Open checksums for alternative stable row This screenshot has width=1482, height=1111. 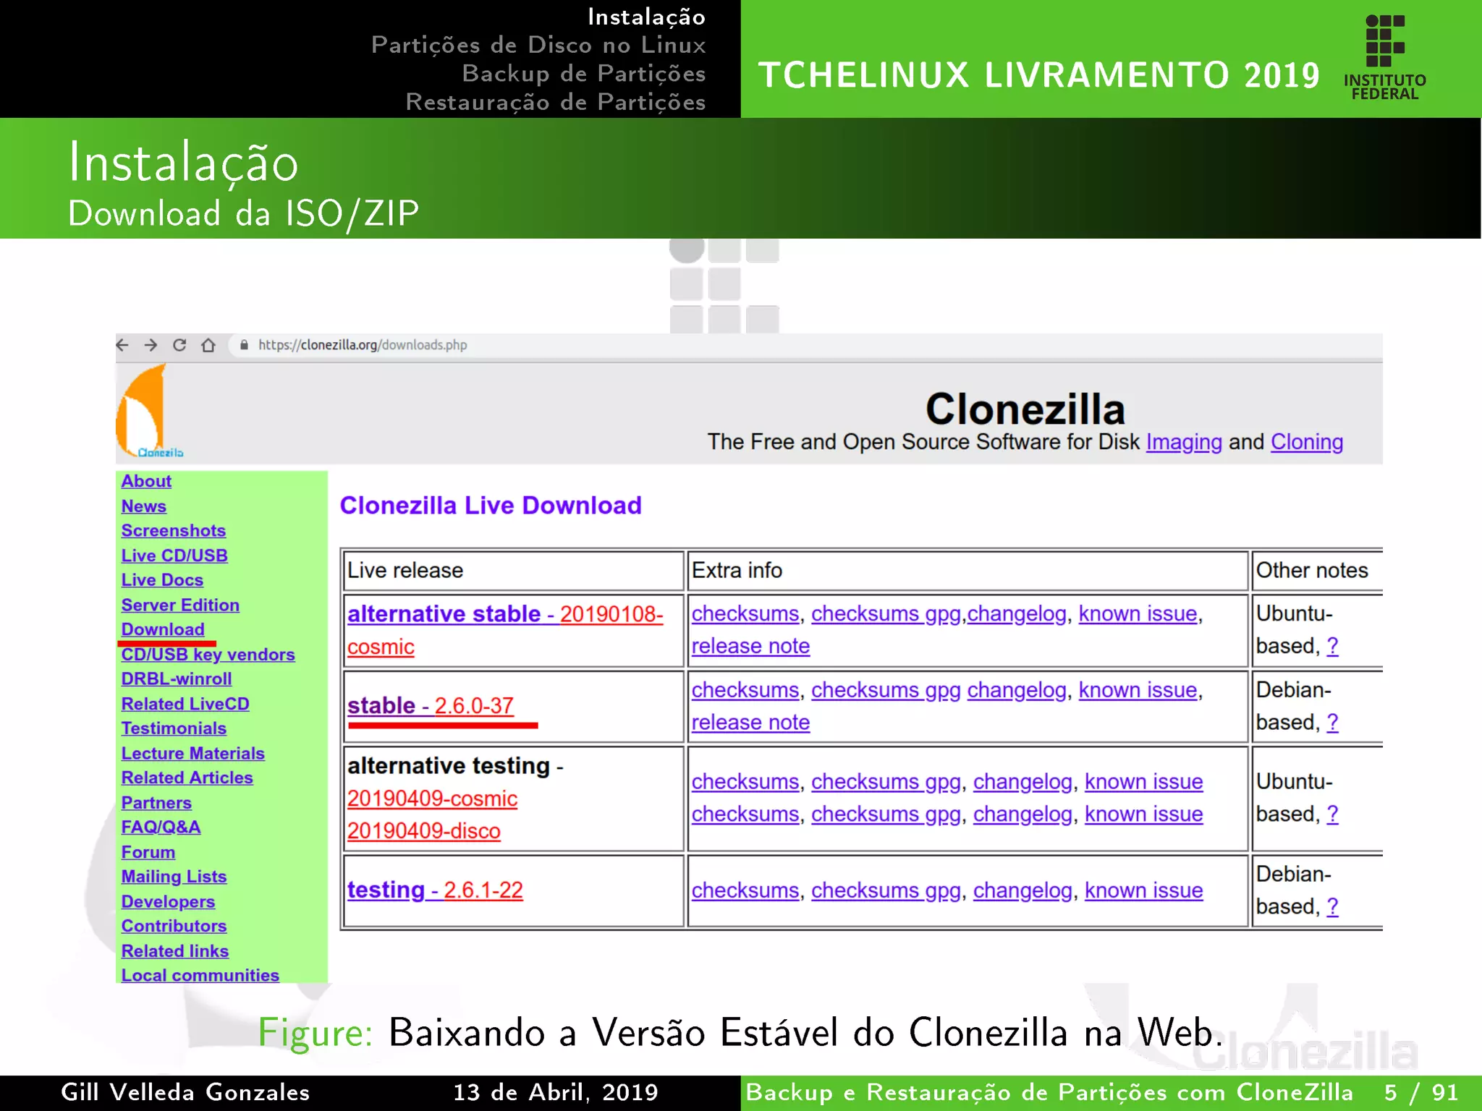(x=745, y=613)
